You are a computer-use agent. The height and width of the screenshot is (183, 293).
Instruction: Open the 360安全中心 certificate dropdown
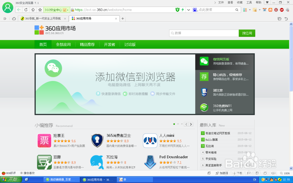(x=57, y=10)
